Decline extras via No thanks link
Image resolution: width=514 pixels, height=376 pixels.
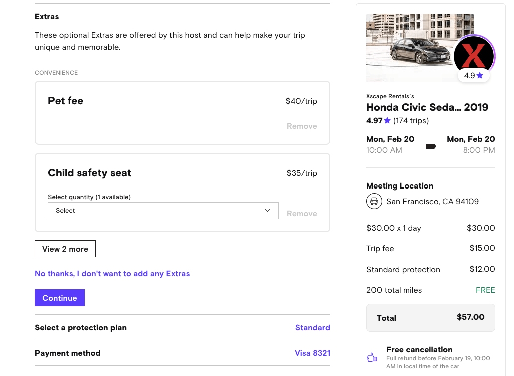pyautogui.click(x=112, y=274)
